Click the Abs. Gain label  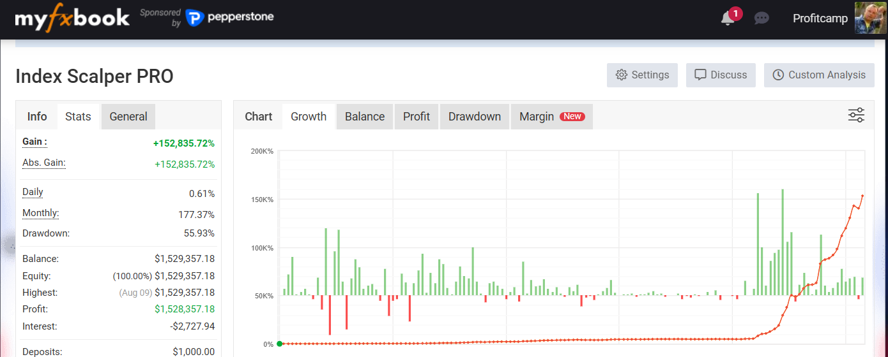(44, 163)
